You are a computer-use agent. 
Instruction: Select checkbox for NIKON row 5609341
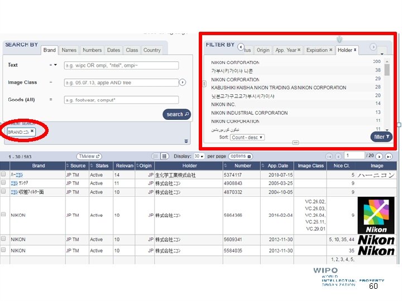[3, 239]
